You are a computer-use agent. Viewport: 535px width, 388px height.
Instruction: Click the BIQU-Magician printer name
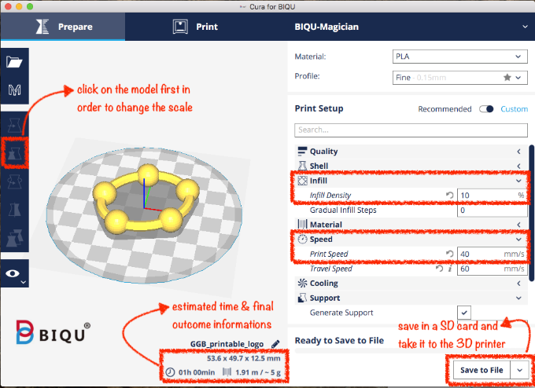pos(327,27)
